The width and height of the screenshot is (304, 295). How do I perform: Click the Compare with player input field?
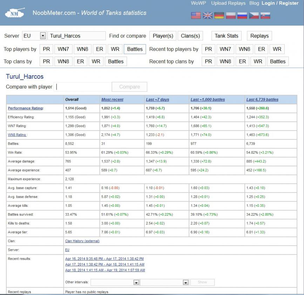pos(83,87)
